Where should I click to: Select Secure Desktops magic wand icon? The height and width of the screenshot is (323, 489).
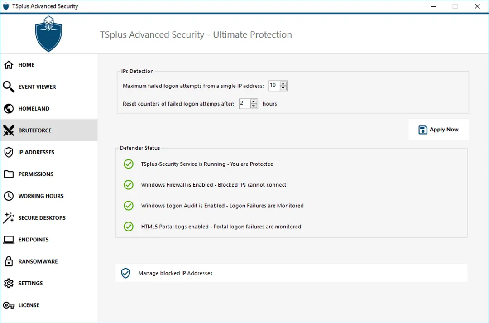coord(9,218)
